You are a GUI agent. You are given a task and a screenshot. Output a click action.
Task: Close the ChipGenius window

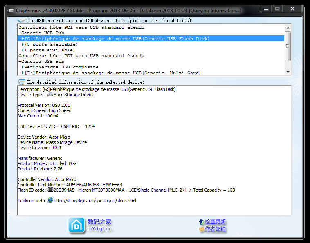coord(292,9)
